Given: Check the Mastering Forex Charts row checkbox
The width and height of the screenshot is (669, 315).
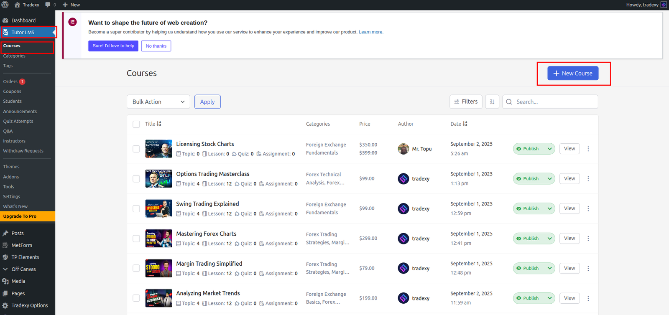Looking at the screenshot, I should click(x=136, y=239).
